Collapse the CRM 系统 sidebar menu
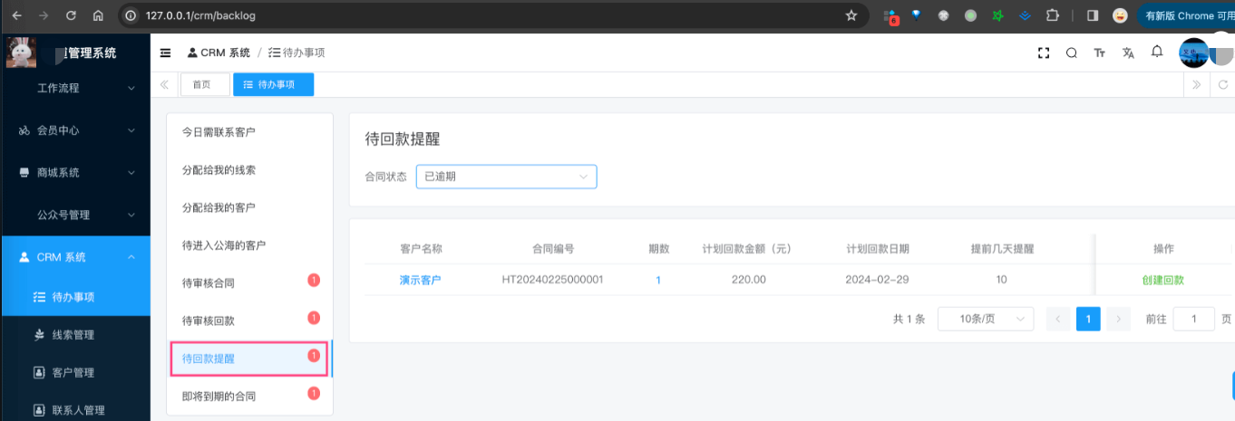This screenshot has height=421, width=1235. coord(75,257)
